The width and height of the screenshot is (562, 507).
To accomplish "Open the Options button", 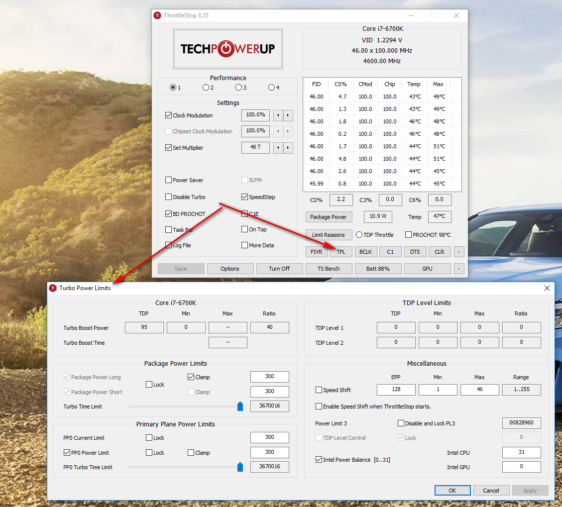I will (230, 269).
